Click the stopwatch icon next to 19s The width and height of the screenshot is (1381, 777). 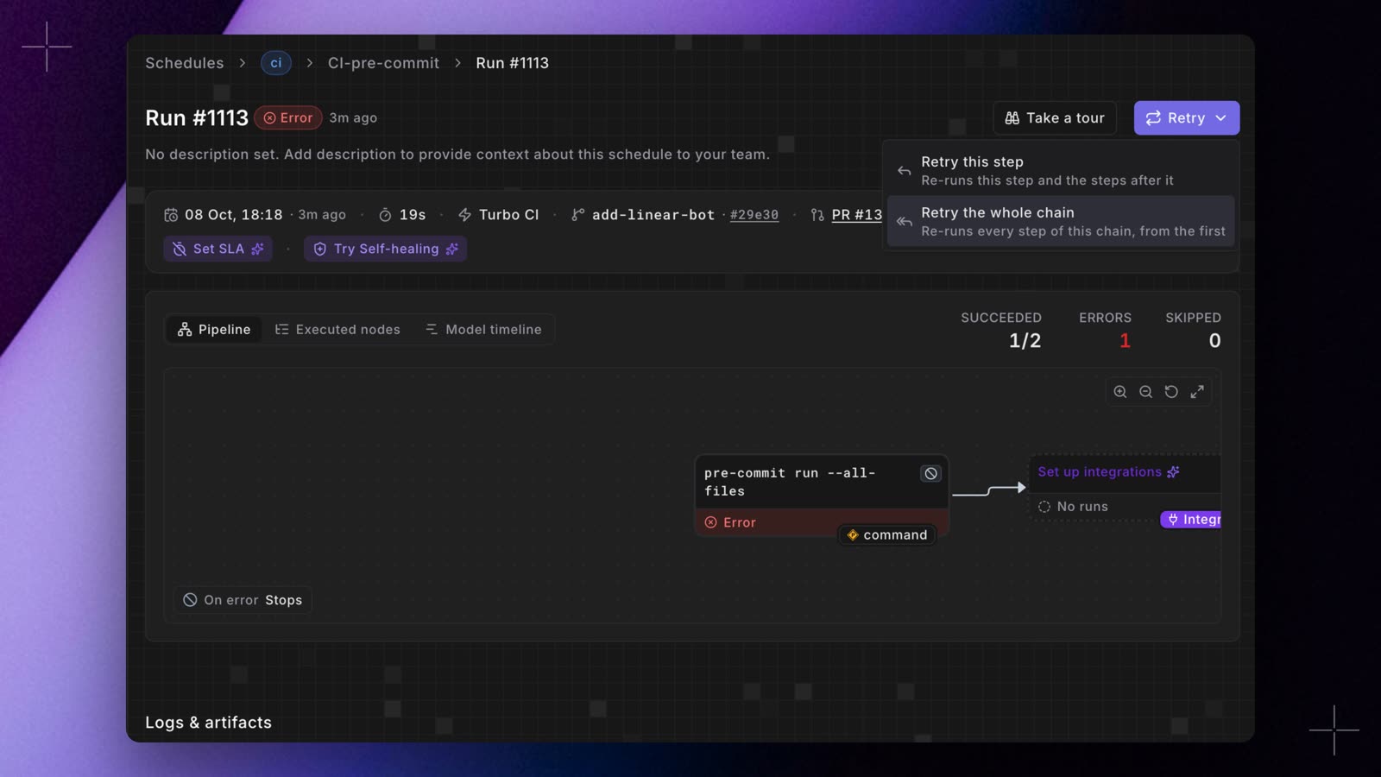(x=386, y=215)
